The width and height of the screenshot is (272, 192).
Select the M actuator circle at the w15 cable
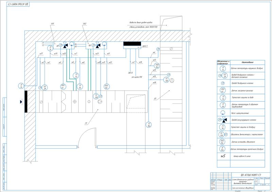tap(169, 75)
